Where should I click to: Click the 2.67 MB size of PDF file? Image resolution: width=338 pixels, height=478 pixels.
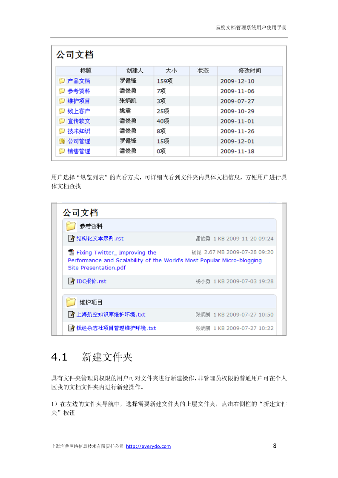point(214,252)
